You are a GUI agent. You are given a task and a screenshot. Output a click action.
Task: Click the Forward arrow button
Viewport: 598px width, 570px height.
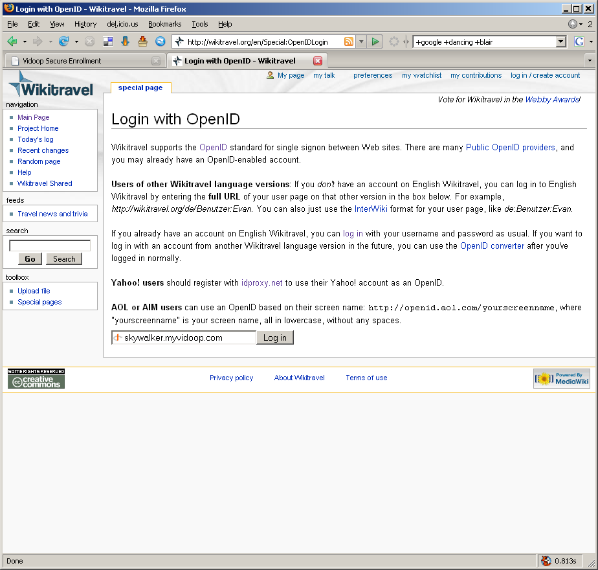(38, 41)
